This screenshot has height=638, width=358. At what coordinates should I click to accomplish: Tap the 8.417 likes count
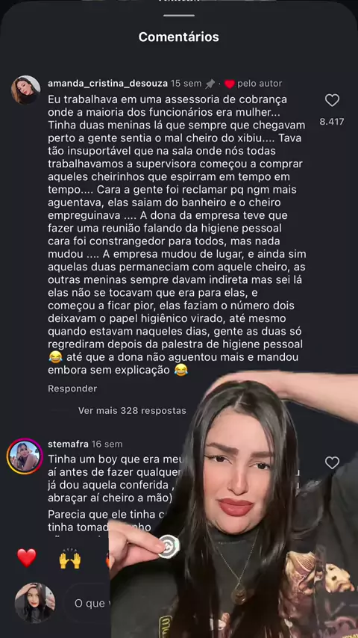pyautogui.click(x=332, y=121)
